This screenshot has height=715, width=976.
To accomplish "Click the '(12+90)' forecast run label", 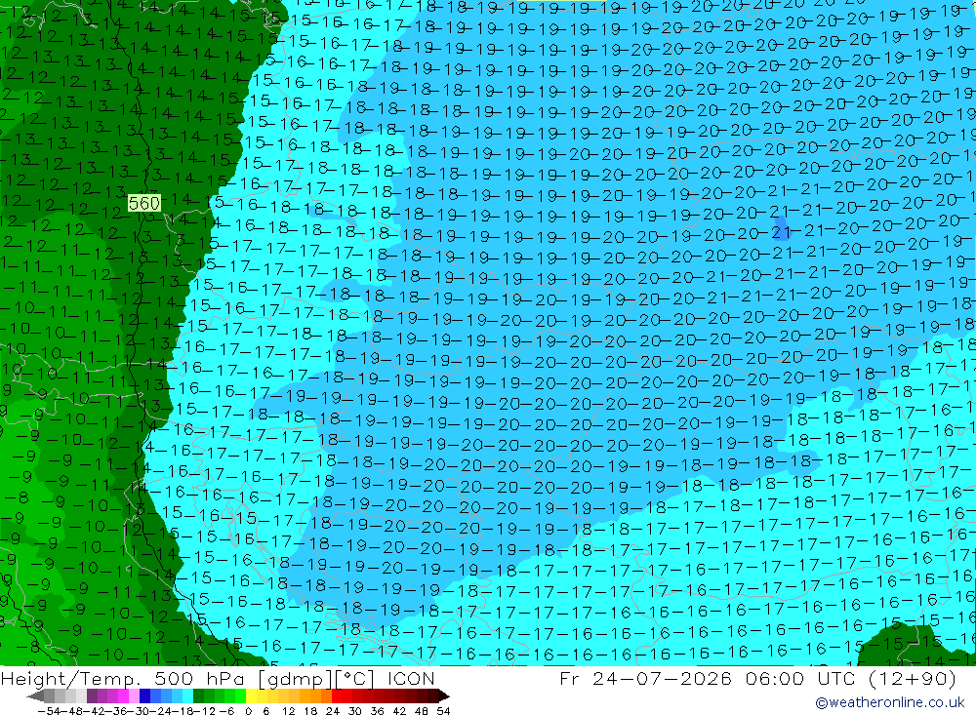I will click(913, 678).
